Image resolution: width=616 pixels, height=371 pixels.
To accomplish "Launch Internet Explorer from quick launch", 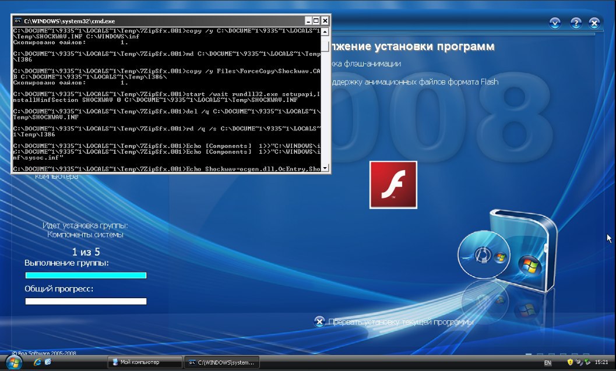I will [37, 362].
